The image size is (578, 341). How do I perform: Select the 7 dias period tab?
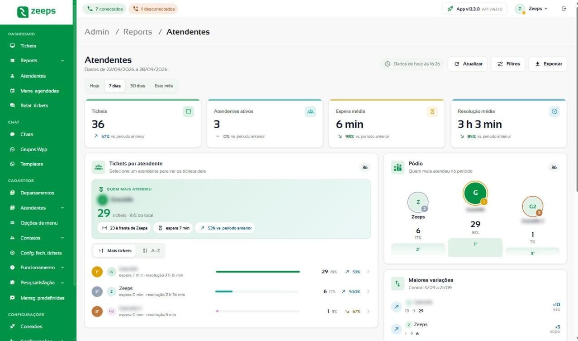115,86
